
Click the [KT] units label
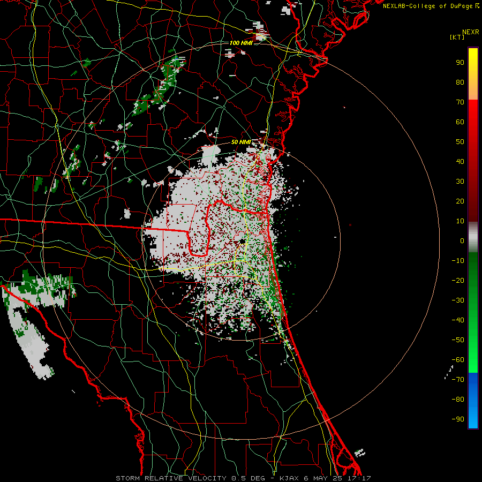click(x=457, y=37)
